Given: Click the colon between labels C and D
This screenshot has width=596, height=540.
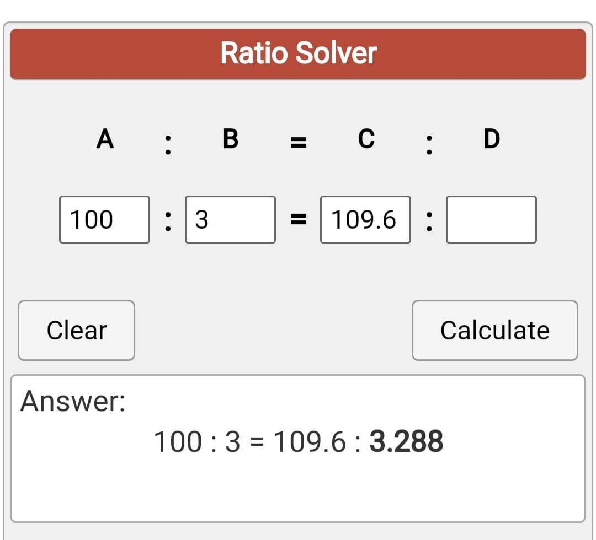Looking at the screenshot, I should (428, 144).
